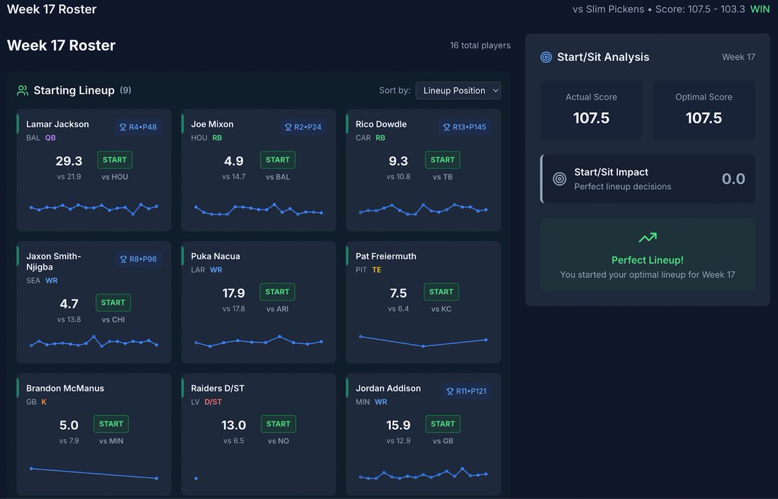This screenshot has width=778, height=499.
Task: Click Puka Nacua's points trend sparkline
Action: 259,342
